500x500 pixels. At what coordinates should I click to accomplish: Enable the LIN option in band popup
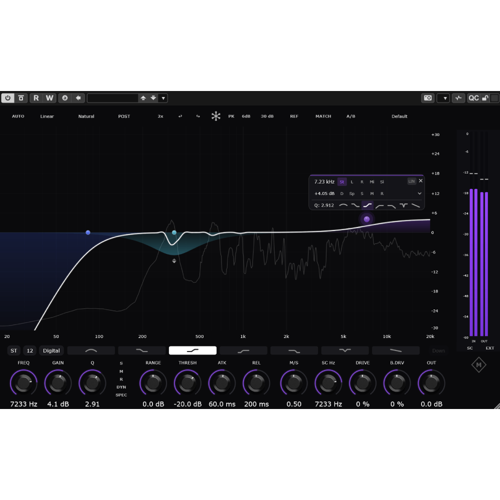[411, 181]
